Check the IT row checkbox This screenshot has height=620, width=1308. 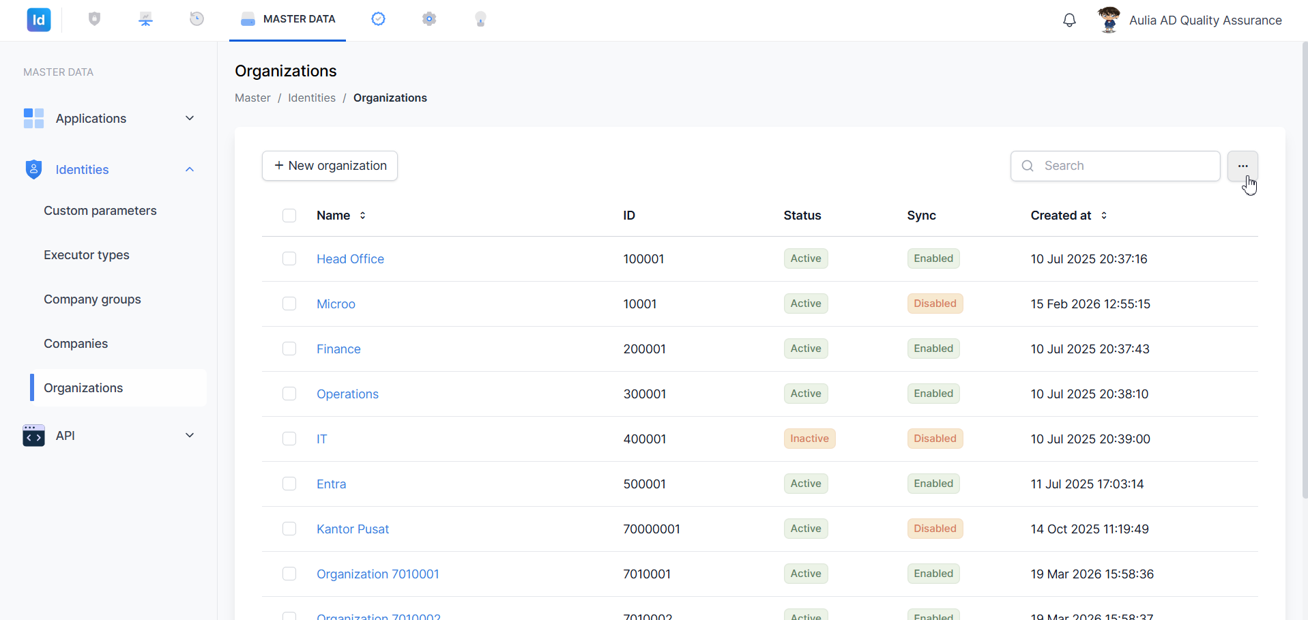click(x=289, y=439)
